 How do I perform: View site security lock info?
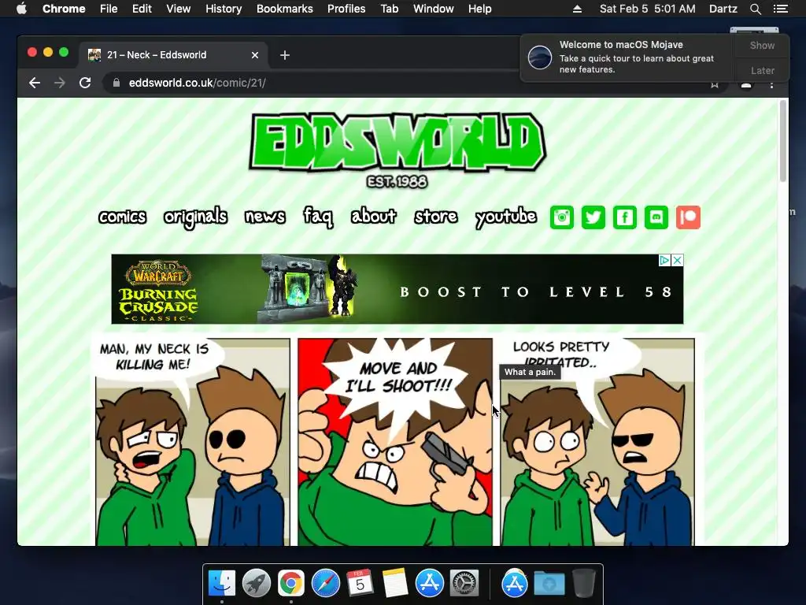coord(116,83)
